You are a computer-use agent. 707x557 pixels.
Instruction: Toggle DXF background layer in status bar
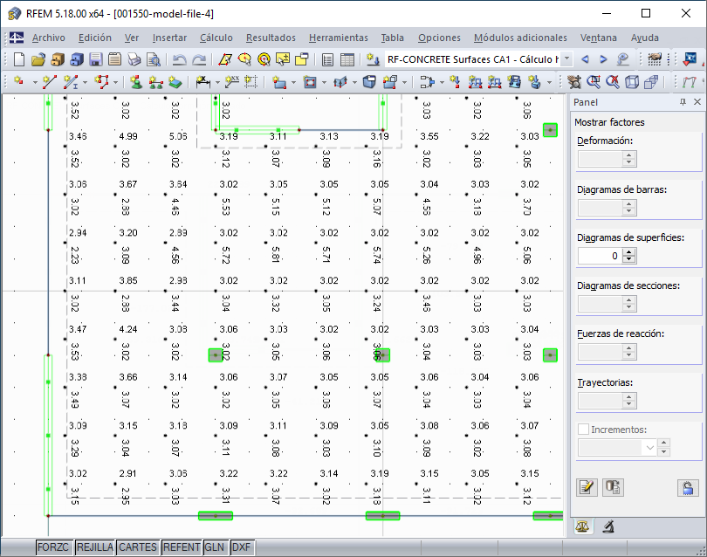(x=242, y=547)
